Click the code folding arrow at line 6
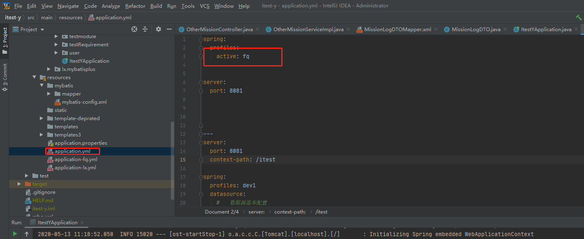The height and width of the screenshot is (239, 584). 200,82
